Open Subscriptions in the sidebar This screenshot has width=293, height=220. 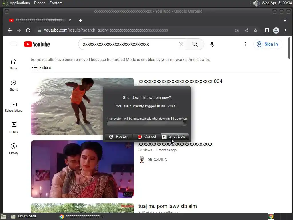[x=14, y=107]
